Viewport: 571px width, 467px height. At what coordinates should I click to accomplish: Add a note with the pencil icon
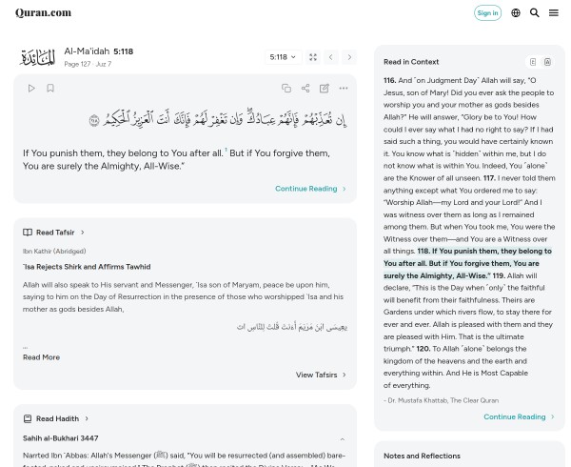(x=325, y=89)
